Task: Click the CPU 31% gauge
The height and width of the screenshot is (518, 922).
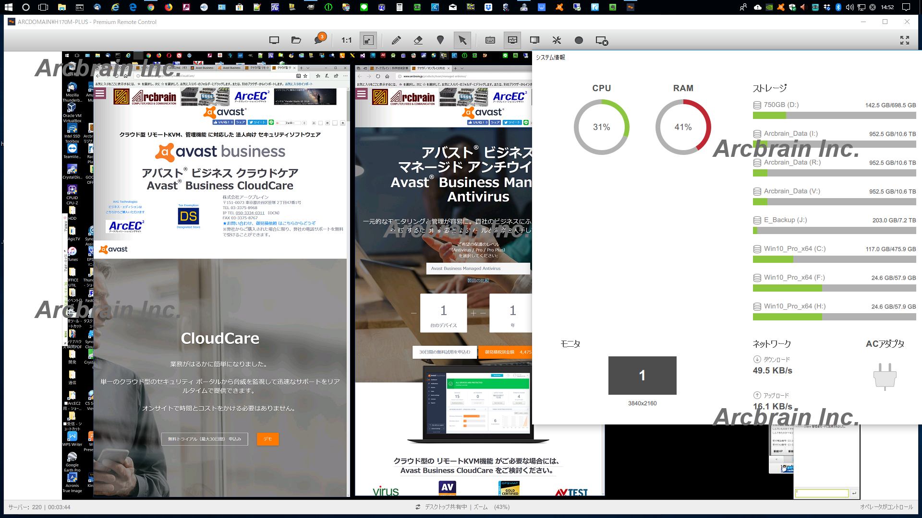Action: point(601,127)
